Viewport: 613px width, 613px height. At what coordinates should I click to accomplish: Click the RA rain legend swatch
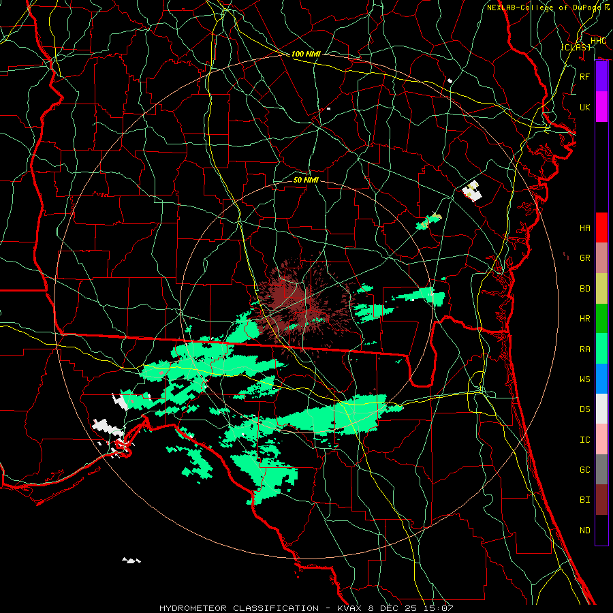(x=601, y=349)
